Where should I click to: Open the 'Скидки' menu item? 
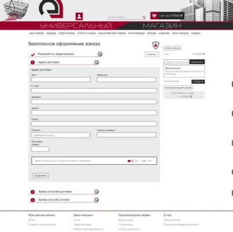[x=196, y=33]
